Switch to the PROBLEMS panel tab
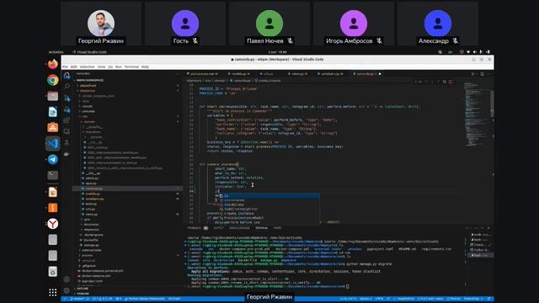 pyautogui.click(x=197, y=228)
